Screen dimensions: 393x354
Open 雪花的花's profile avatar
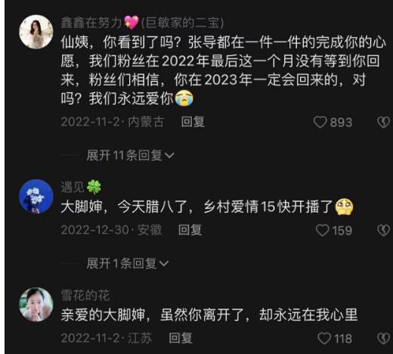(x=36, y=305)
